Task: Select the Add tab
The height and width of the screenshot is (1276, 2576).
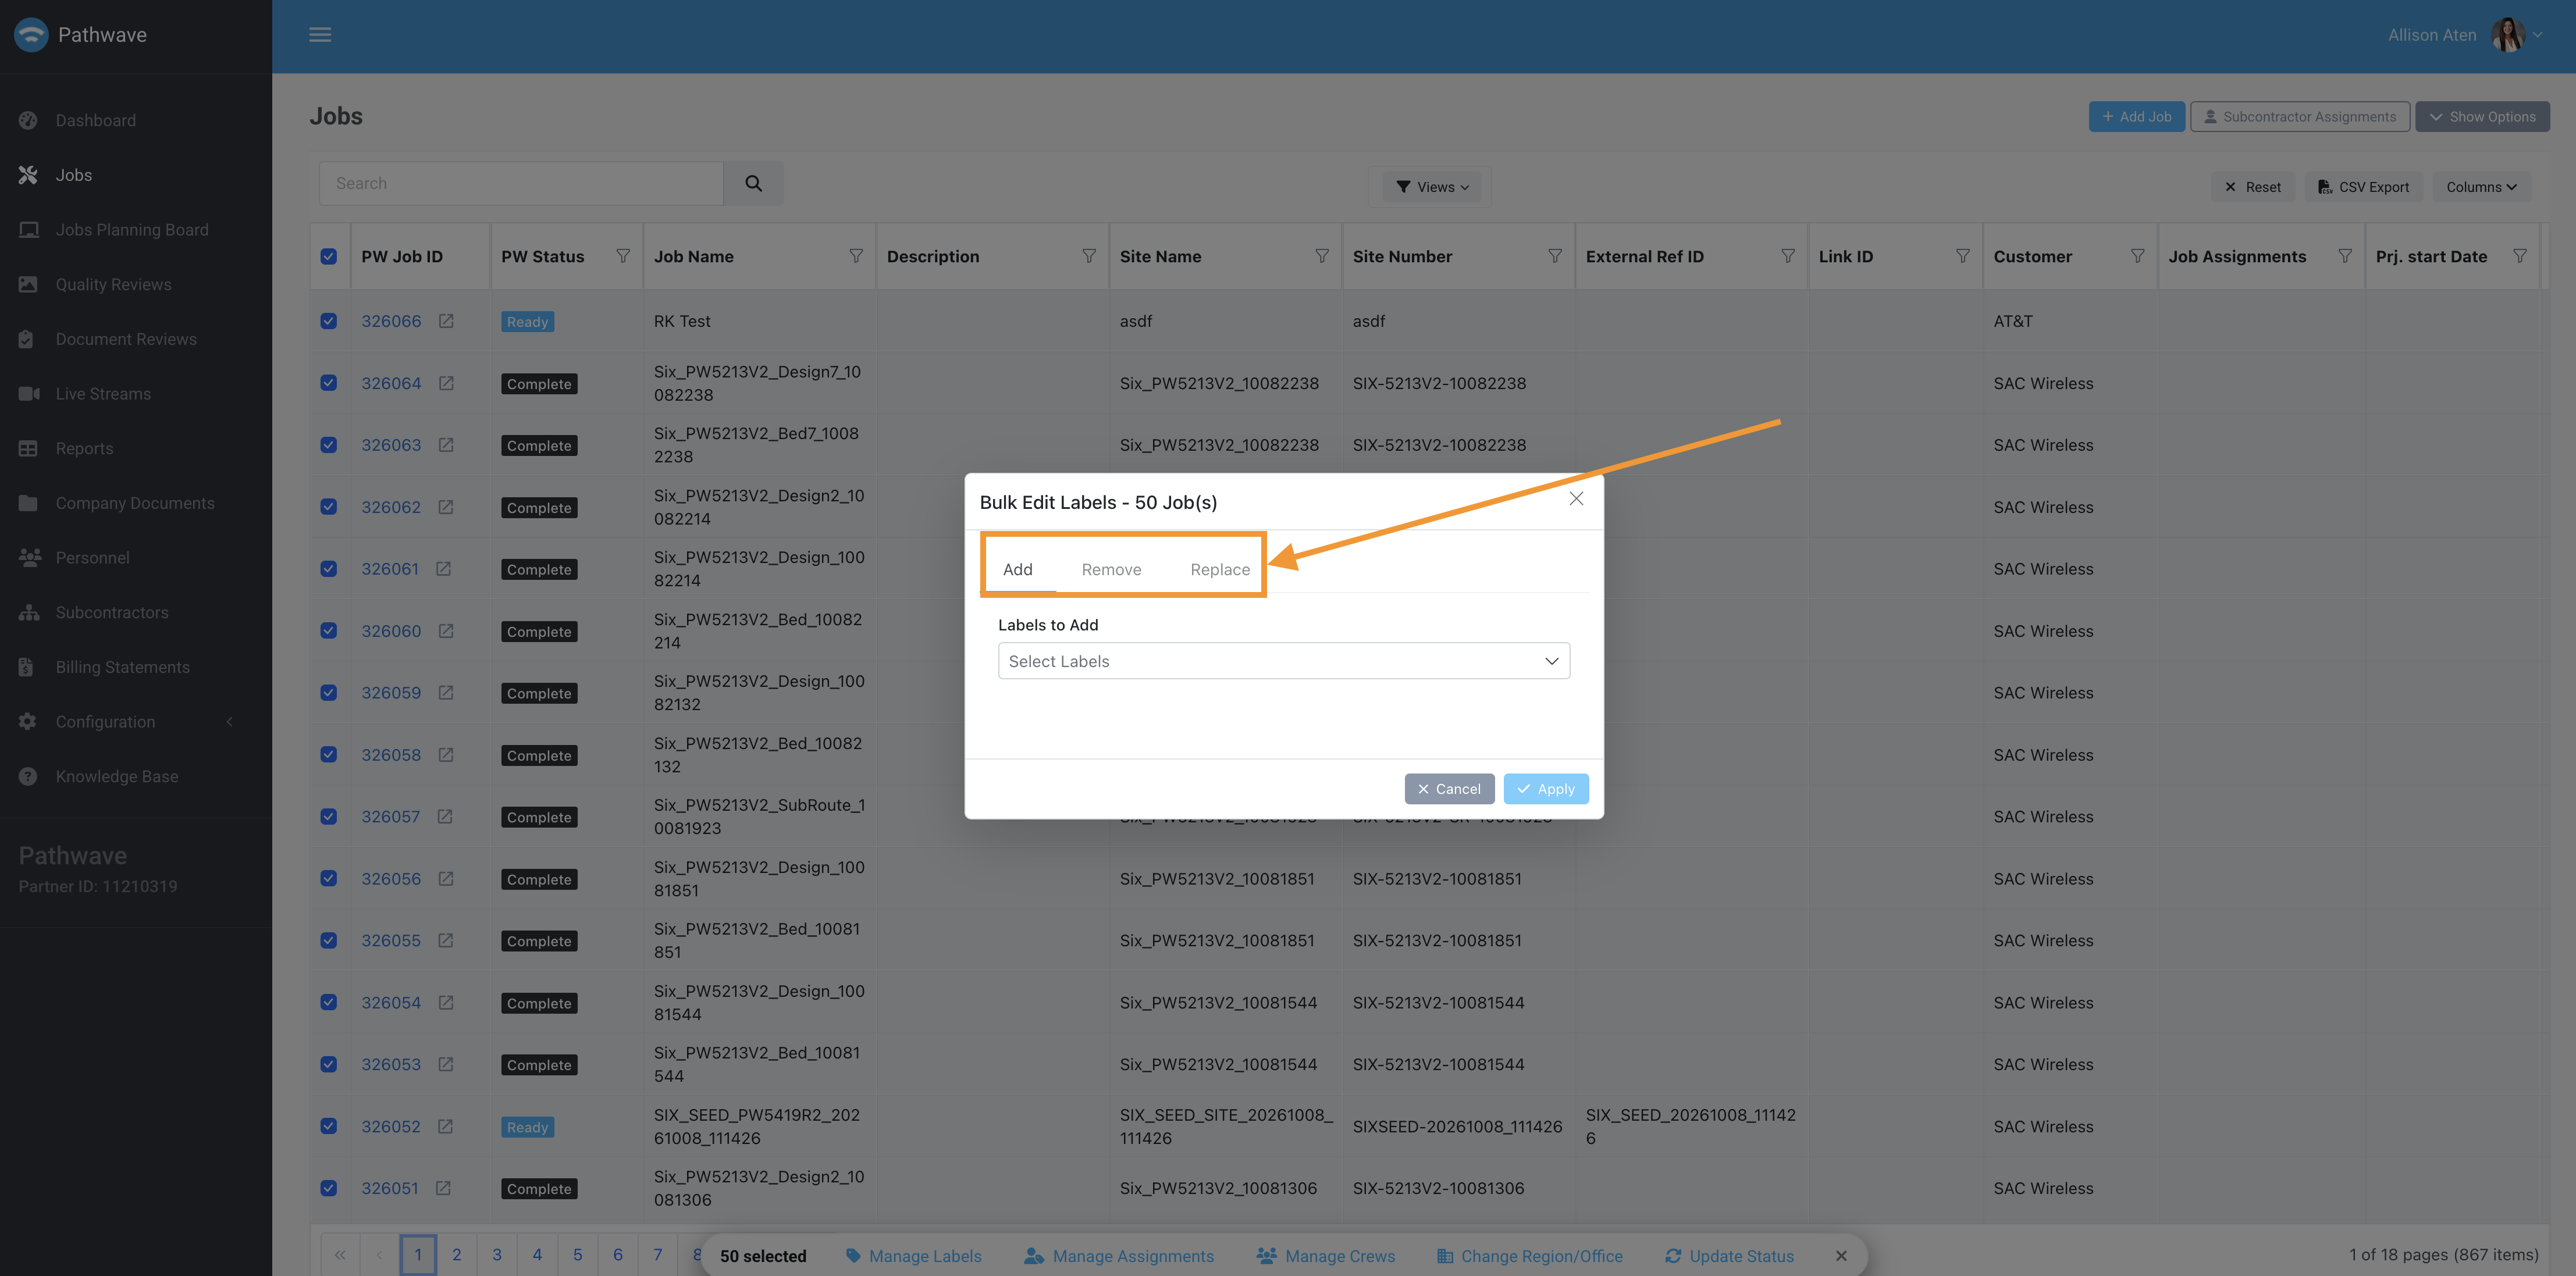Action: coord(1018,569)
